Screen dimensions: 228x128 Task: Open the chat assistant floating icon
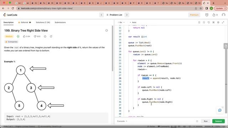pyautogui.click(x=220, y=110)
